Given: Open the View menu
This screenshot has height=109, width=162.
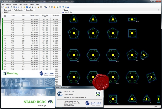Looking at the screenshot, I should 20,5.
